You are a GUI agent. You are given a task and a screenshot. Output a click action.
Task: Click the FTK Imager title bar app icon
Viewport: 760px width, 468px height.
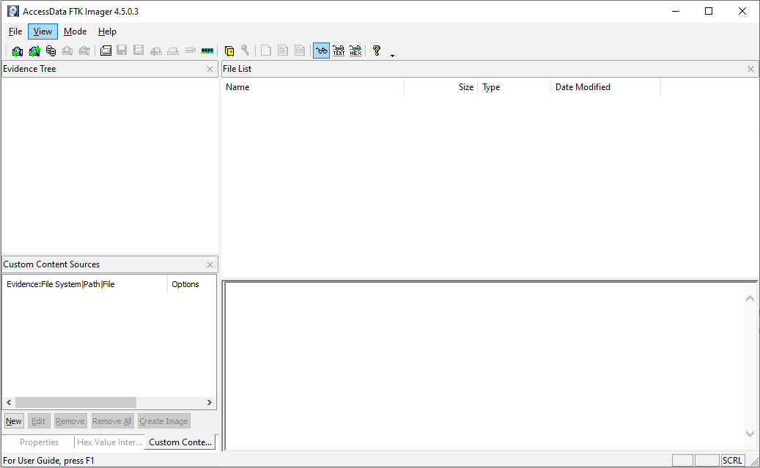point(13,11)
